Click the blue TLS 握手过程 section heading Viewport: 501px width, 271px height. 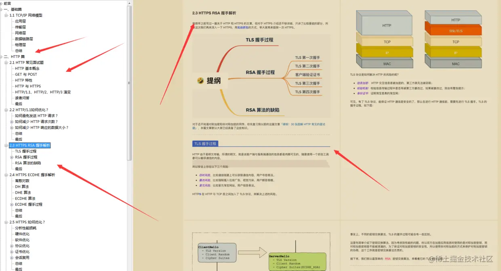click(x=205, y=144)
